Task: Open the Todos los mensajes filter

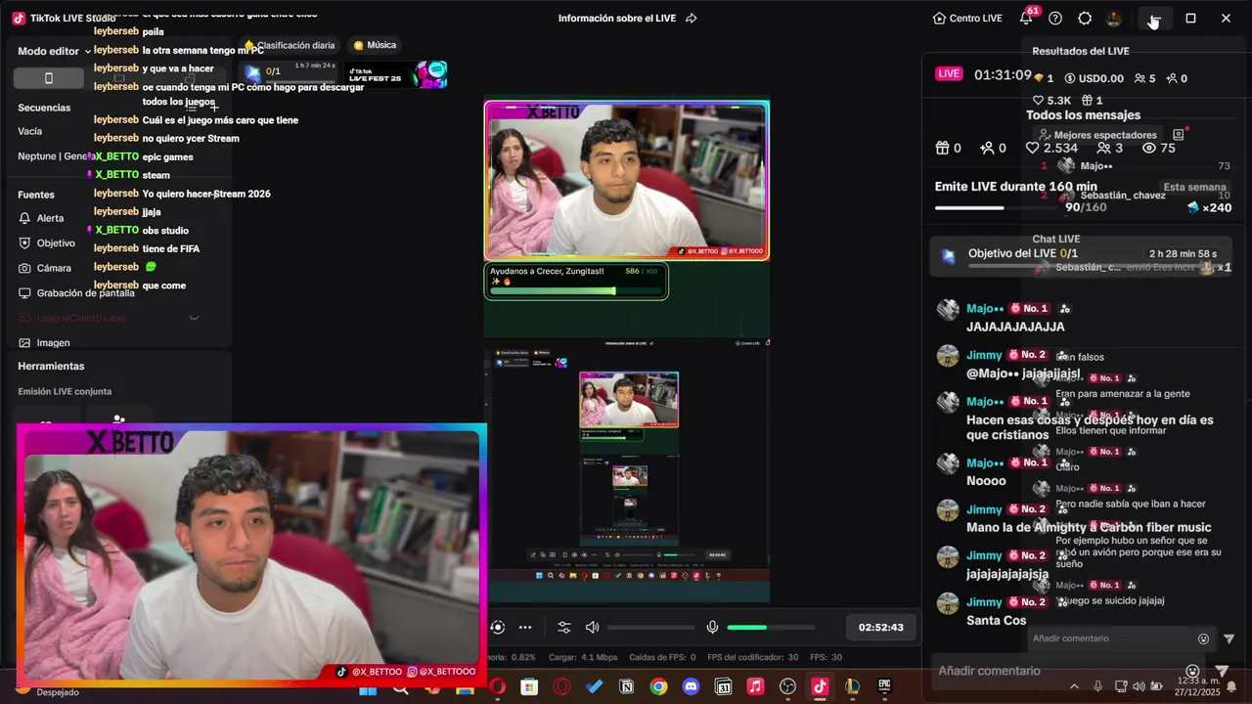Action: click(x=1083, y=115)
